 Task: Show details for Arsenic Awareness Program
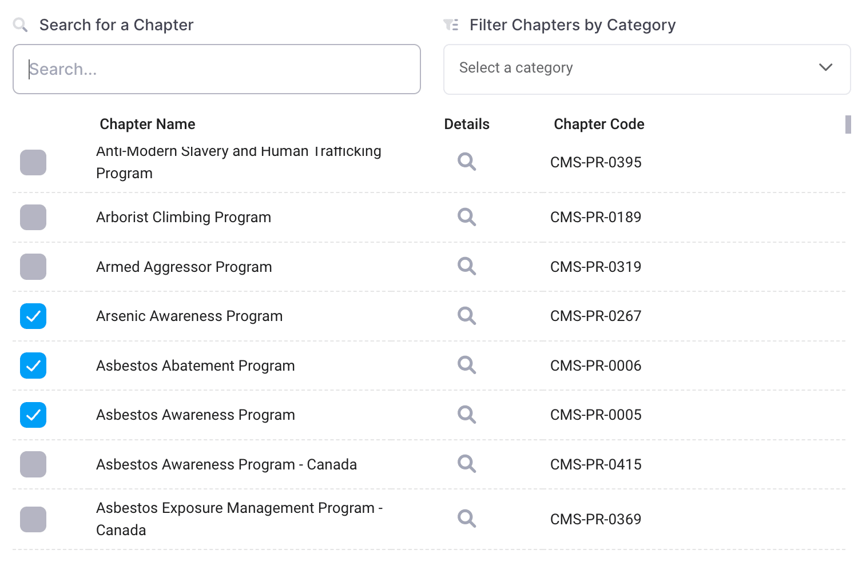[x=467, y=316]
